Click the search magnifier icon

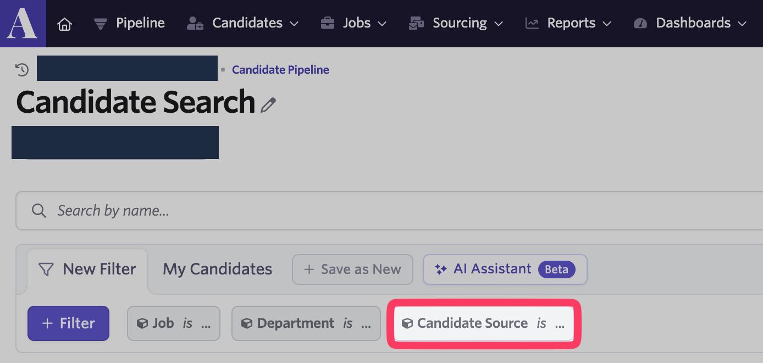[39, 211]
